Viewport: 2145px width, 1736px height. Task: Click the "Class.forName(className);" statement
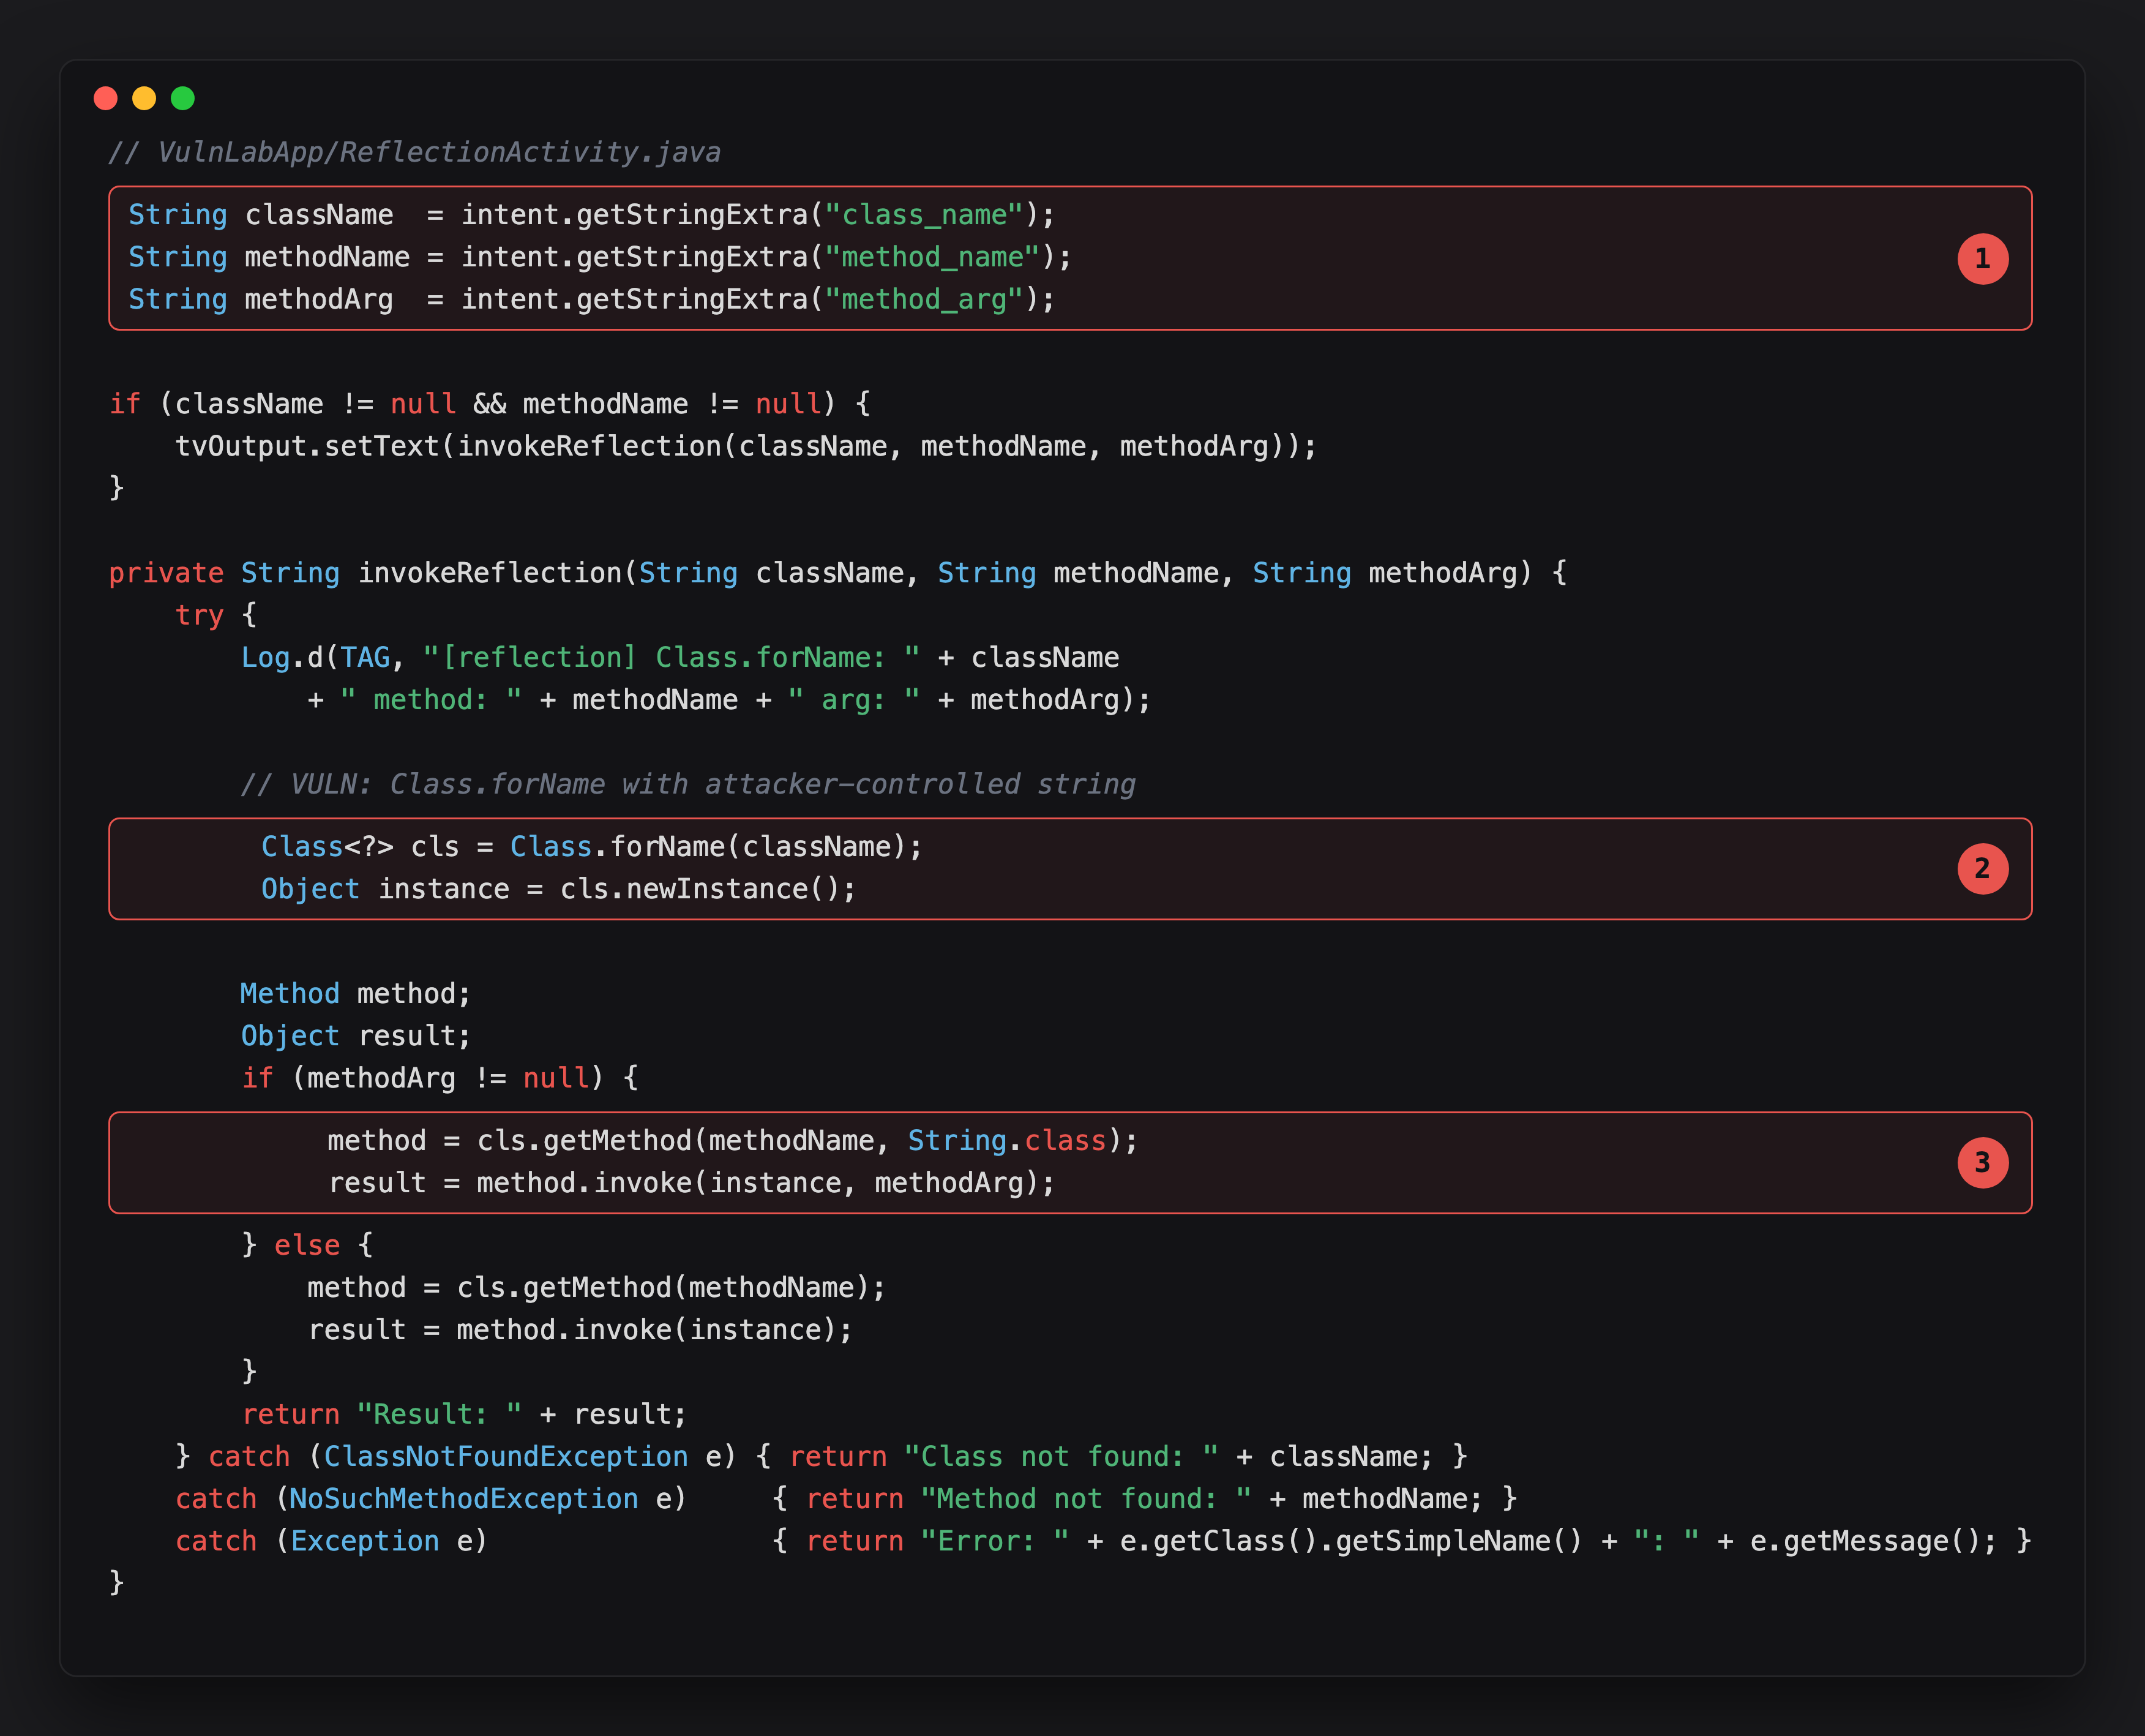coord(716,847)
